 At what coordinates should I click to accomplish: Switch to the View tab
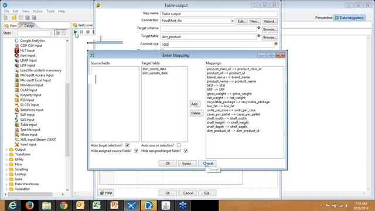point(11,26)
